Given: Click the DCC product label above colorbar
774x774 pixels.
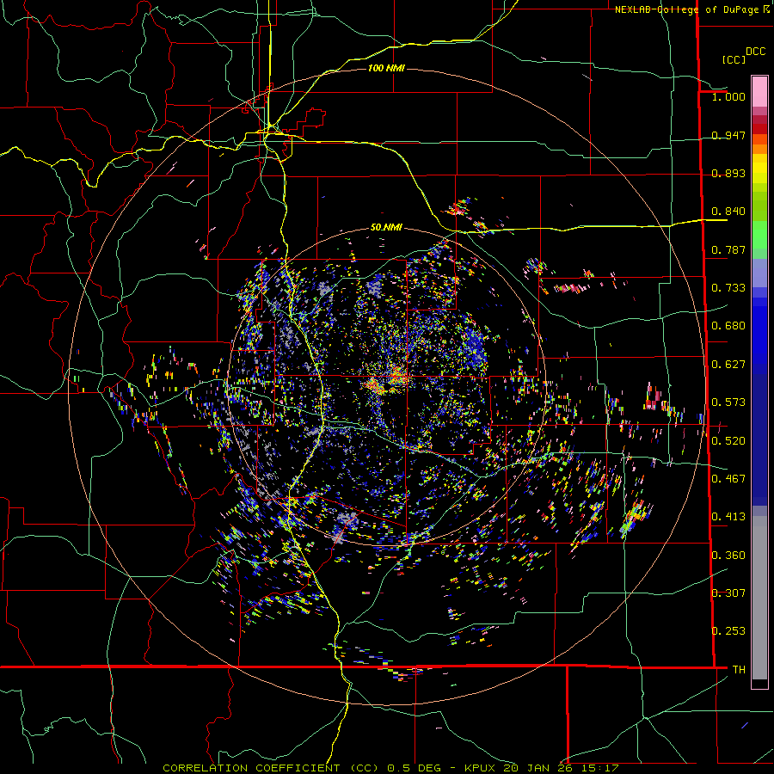Looking at the screenshot, I should click(x=756, y=52).
